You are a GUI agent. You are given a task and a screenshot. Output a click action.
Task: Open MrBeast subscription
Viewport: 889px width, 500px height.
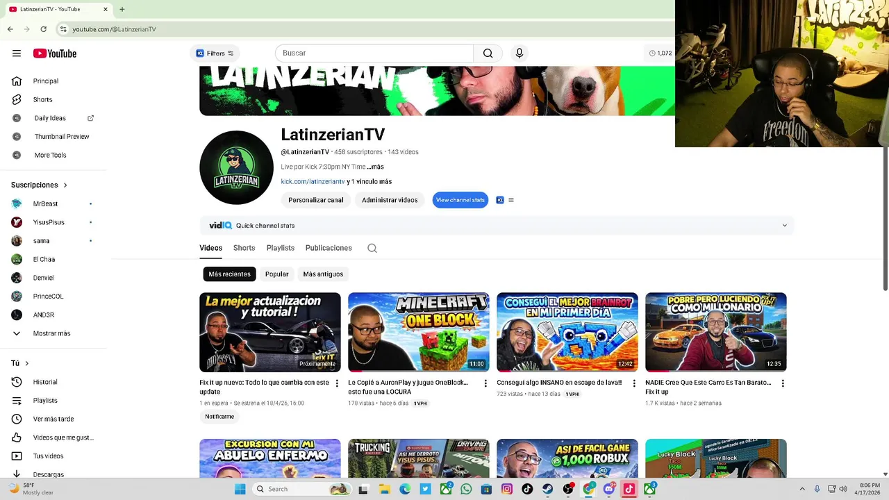45,204
